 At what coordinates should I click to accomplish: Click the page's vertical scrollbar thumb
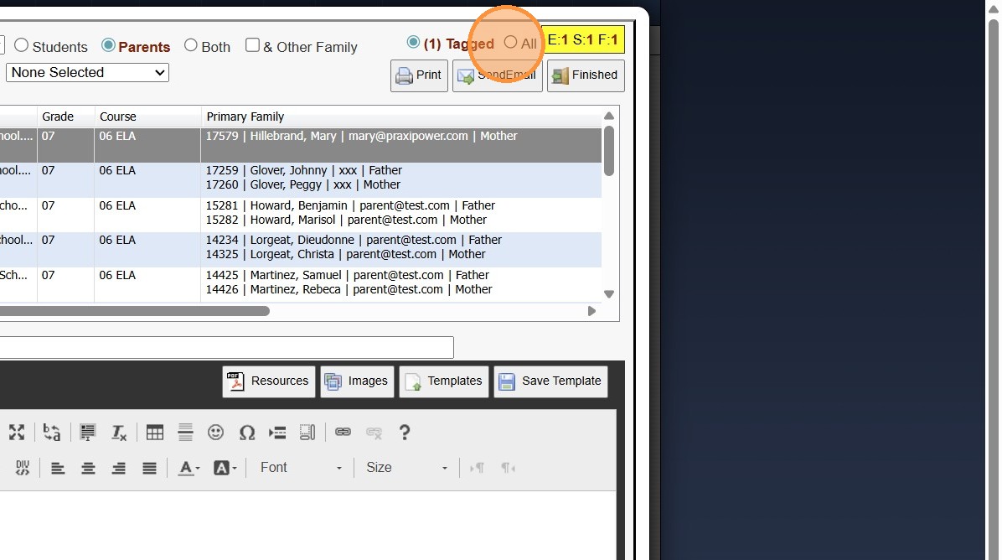point(993,288)
